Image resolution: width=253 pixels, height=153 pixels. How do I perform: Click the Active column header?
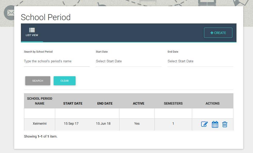[138, 103]
